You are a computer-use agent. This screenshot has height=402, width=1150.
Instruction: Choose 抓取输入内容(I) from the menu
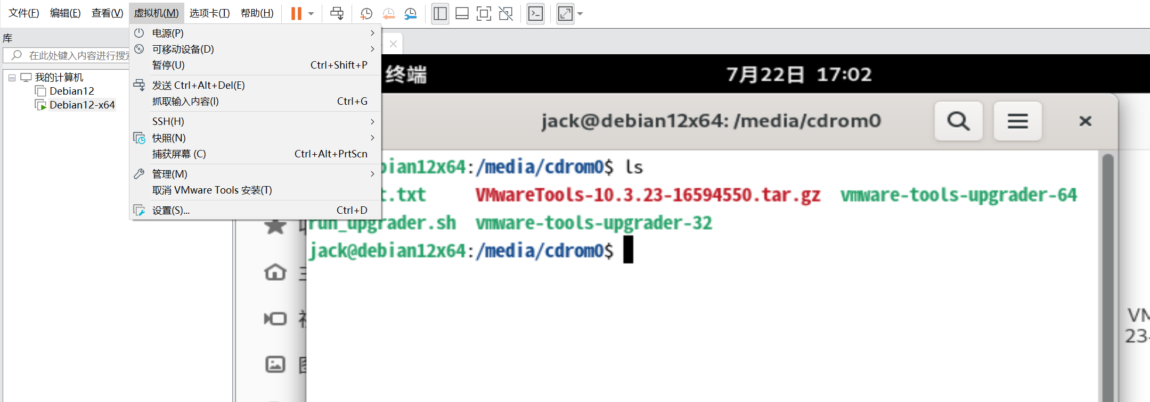point(256,101)
